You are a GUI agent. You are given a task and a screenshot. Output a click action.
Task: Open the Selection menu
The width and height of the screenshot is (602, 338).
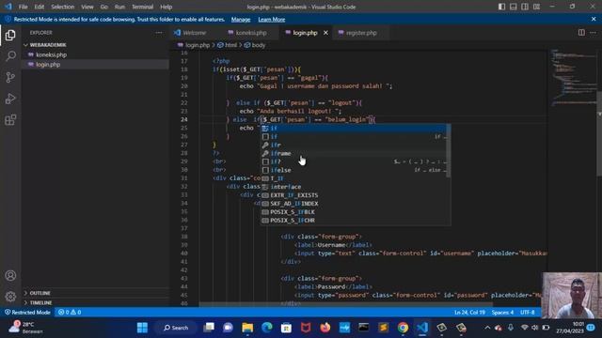(x=63, y=7)
